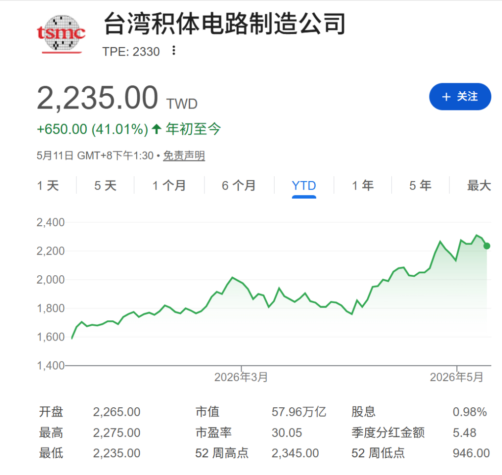Click the green up arrow icon
Screen dimensions: 502x475
(156, 129)
